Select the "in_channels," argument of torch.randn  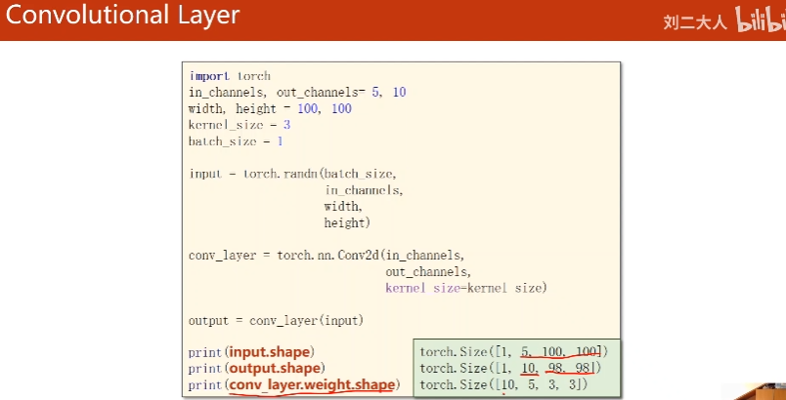coord(364,190)
